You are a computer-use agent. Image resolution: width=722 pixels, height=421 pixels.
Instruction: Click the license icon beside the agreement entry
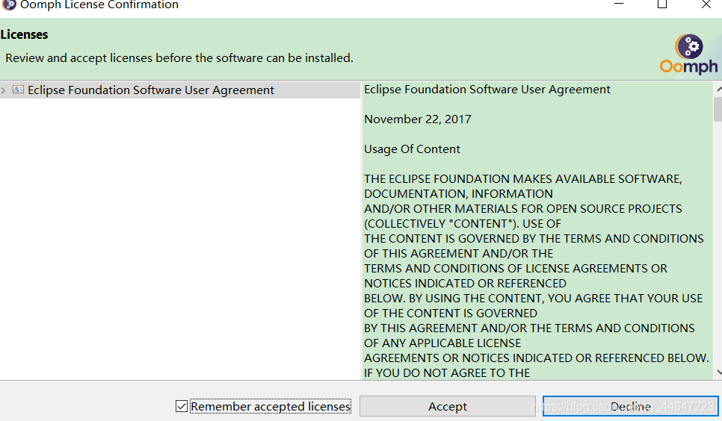point(18,90)
